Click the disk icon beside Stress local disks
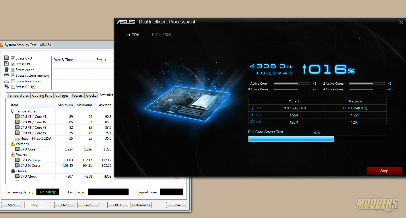Image resolution: width=406 pixels, height=218 pixels. [x=7, y=81]
